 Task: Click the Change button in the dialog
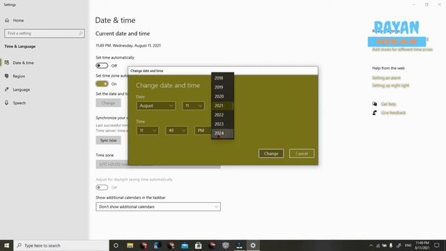271,153
